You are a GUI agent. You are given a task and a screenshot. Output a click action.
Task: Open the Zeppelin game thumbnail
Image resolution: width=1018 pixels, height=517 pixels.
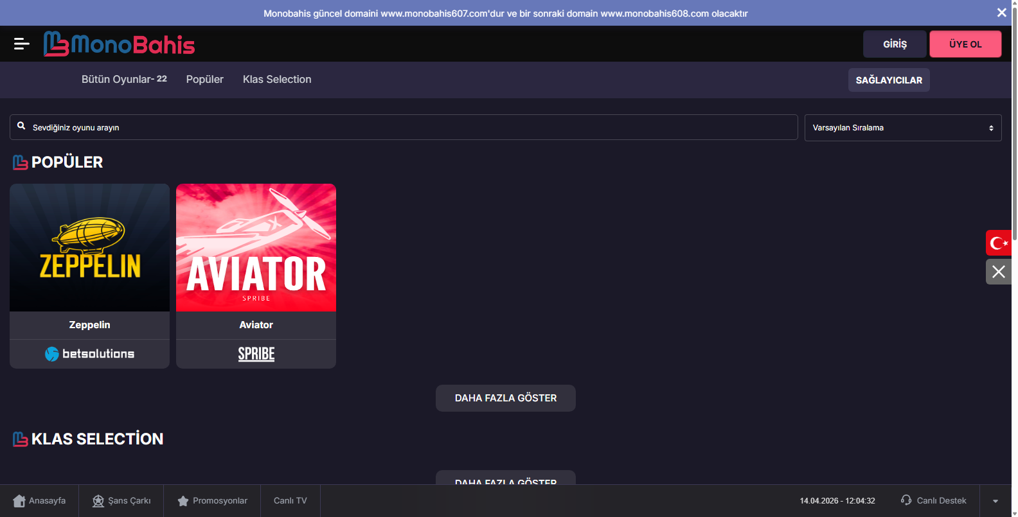(x=89, y=247)
